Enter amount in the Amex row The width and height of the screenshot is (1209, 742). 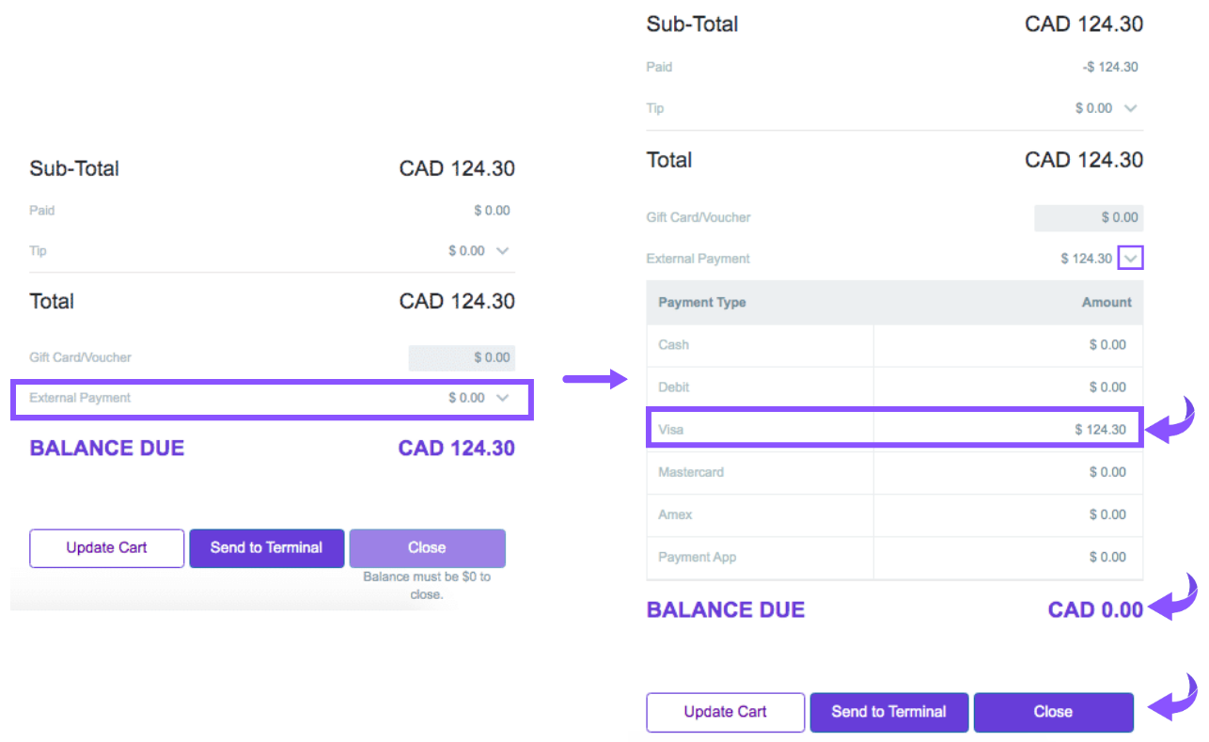coord(1007,514)
